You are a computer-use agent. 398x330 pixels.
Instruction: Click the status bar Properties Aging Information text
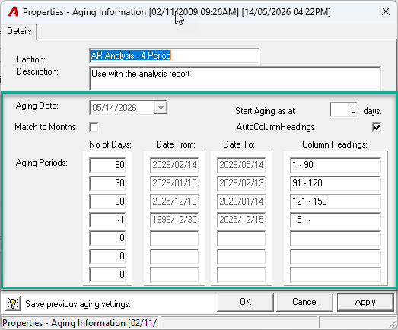point(80,323)
